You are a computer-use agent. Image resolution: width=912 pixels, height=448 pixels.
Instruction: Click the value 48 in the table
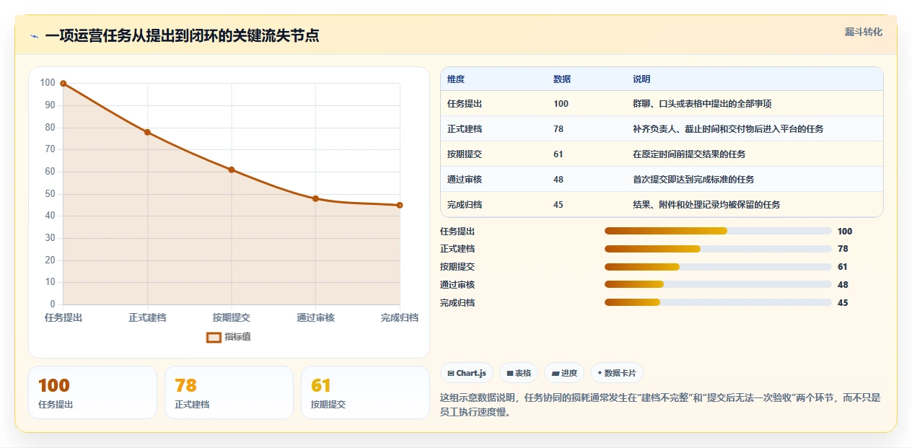click(558, 180)
